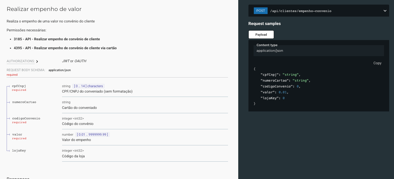Click the "Código do convênio" description
This screenshot has width=394, height=179.
[78, 124]
